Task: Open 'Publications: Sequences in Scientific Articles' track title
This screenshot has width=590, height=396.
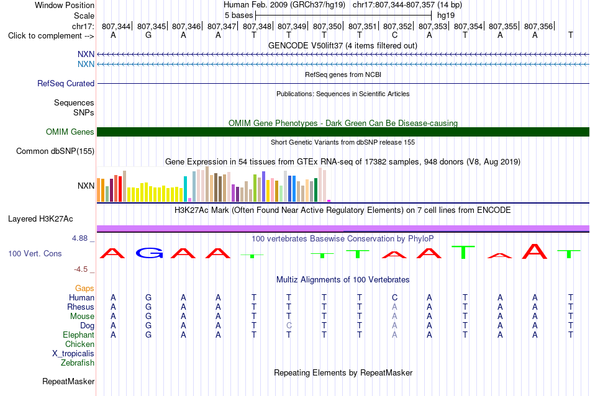Action: 343,94
